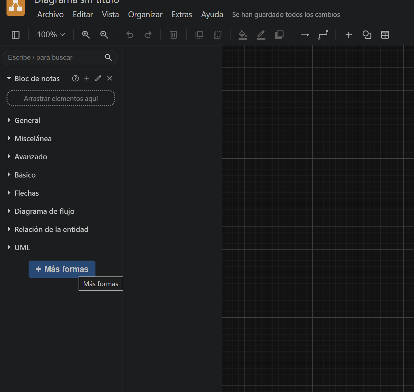The width and height of the screenshot is (414, 392).
Task: Open the Extras menu
Action: (x=182, y=15)
